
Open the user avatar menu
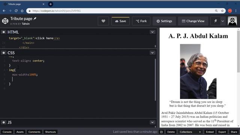pyautogui.click(x=232, y=21)
